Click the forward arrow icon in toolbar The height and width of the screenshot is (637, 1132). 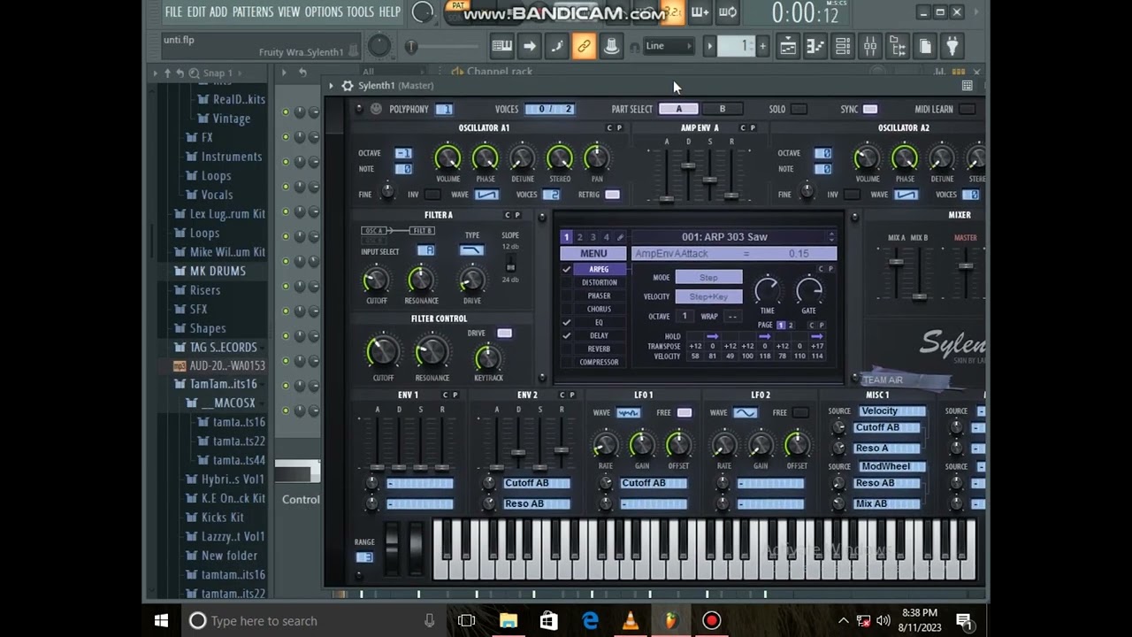529,46
